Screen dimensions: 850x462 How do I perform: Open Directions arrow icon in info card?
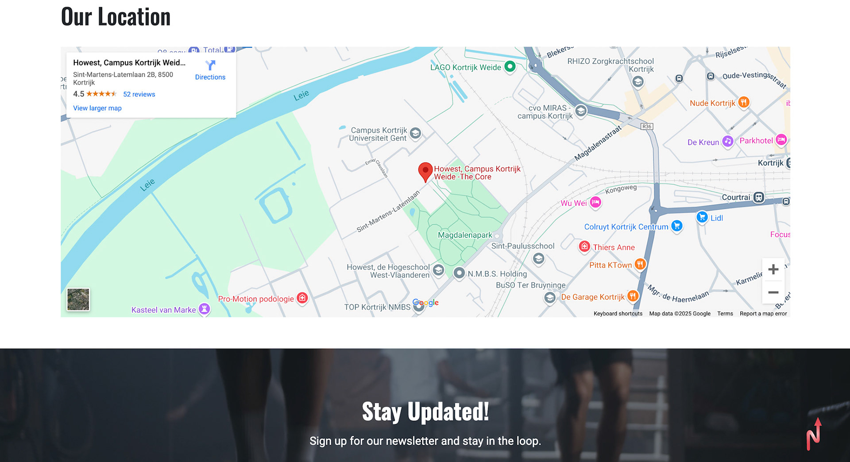pyautogui.click(x=210, y=65)
